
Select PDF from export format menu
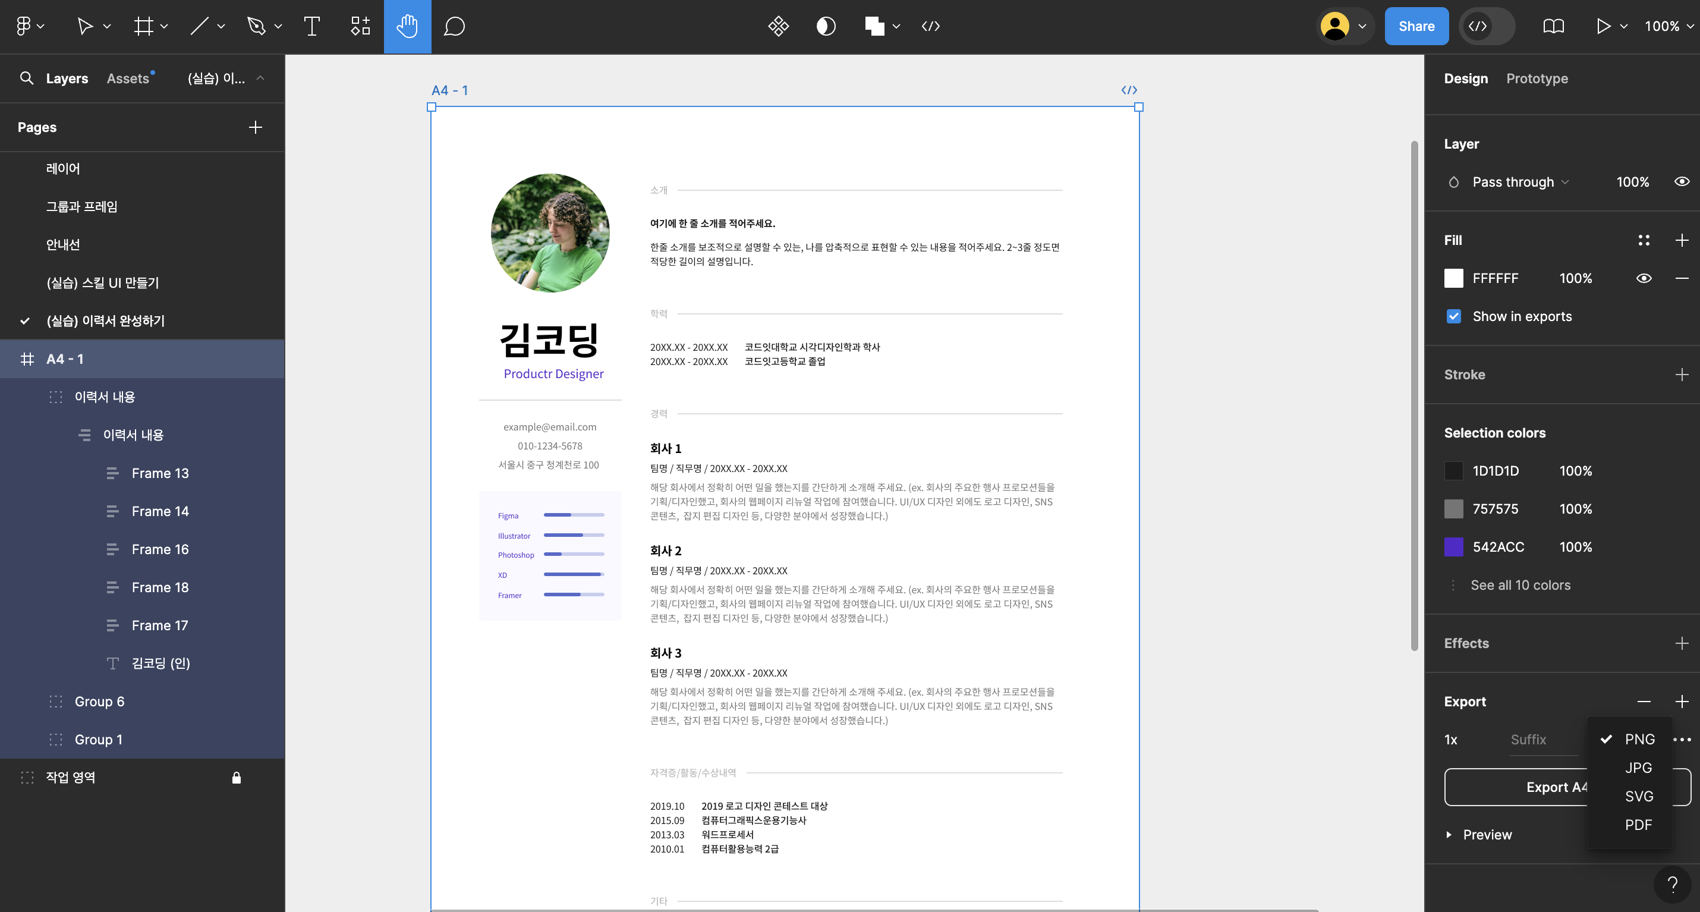click(1638, 825)
